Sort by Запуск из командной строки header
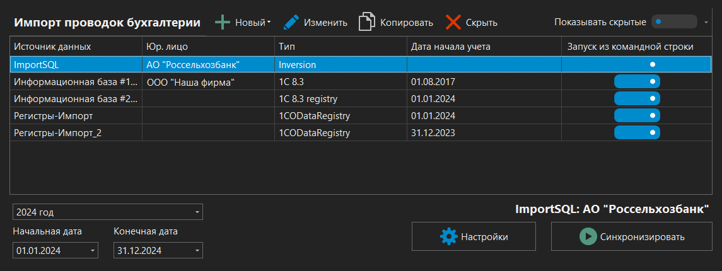 pos(637,47)
